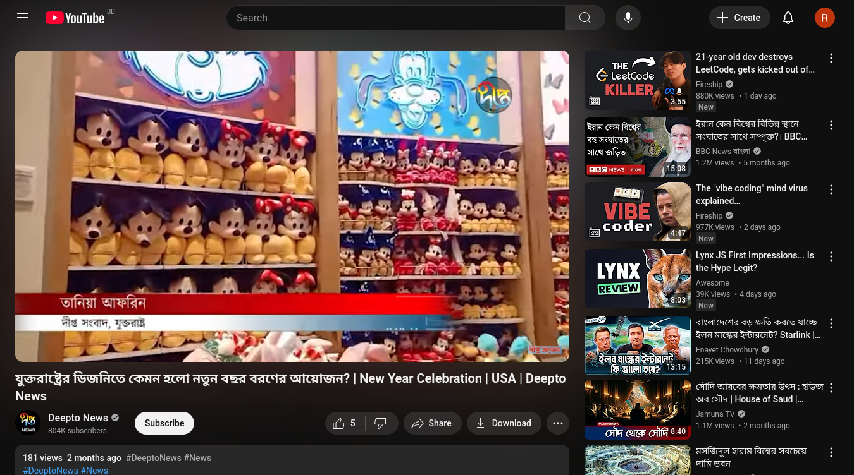Open title '21-year old dev destroys LeetCode'
This screenshot has width=854, height=475.
tap(755, 63)
